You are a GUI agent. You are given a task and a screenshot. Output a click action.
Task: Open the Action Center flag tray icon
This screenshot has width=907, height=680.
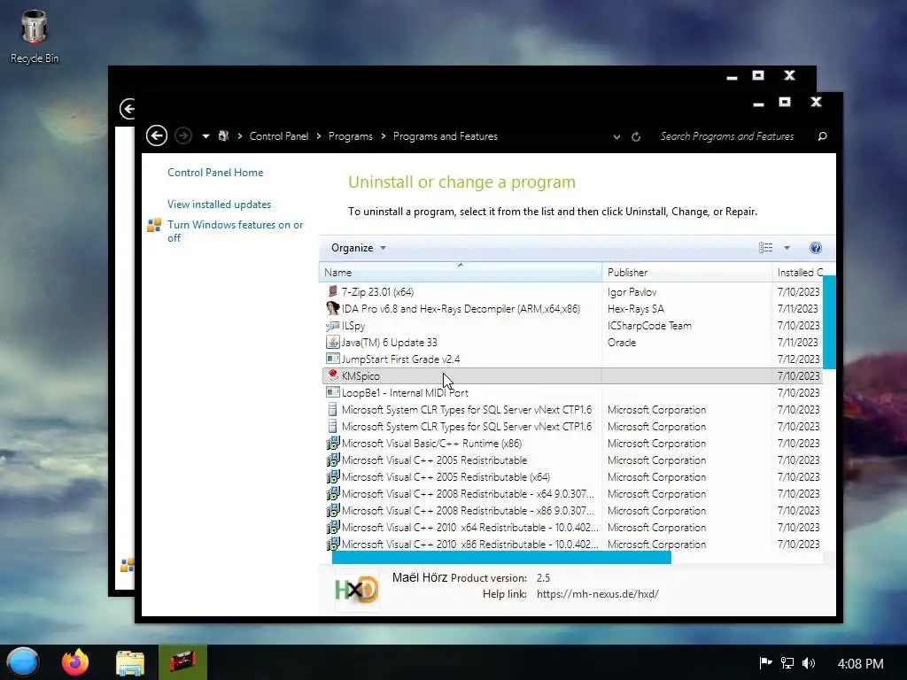tap(765, 662)
